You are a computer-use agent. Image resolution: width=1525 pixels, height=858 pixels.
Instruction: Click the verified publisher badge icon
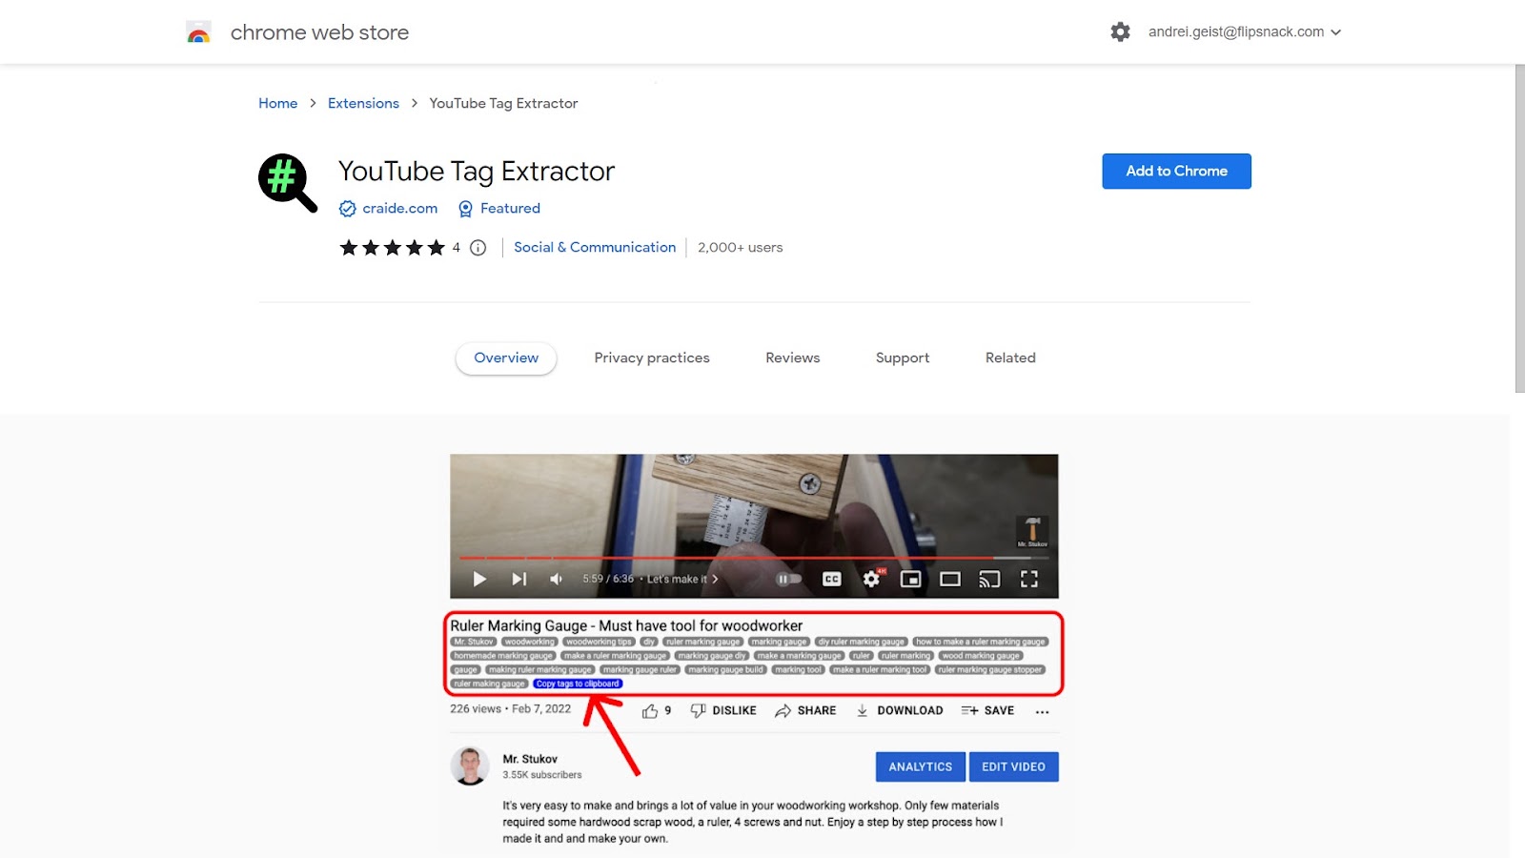tap(348, 209)
